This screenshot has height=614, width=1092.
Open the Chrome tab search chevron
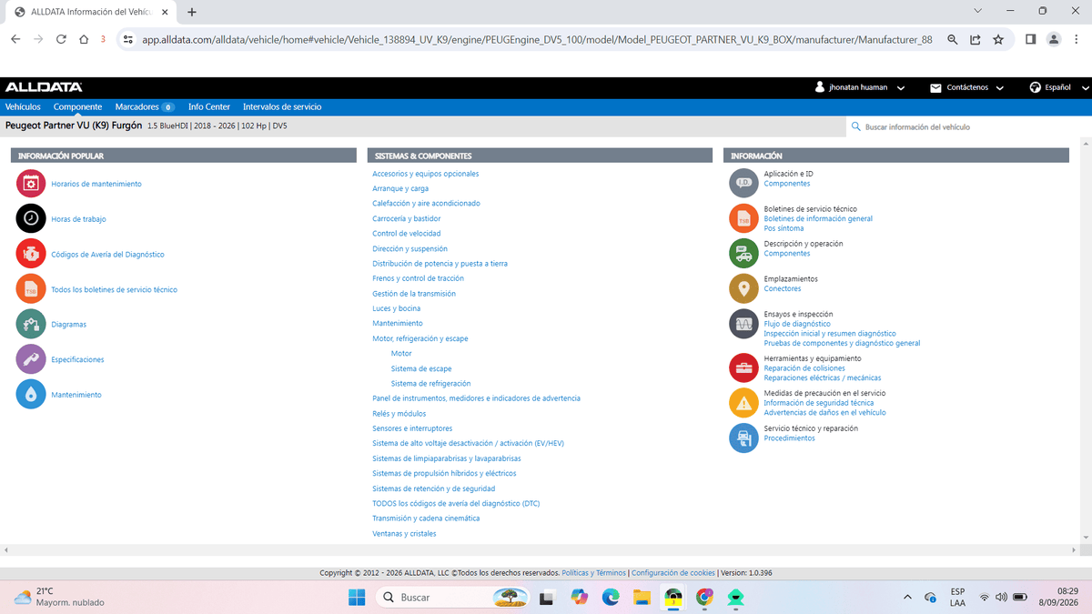pos(977,11)
